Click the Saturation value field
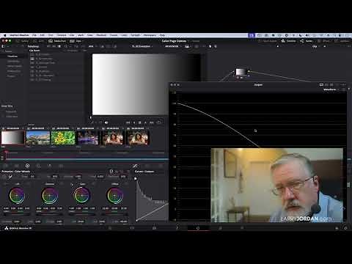352x264 pixels. tap(80, 221)
